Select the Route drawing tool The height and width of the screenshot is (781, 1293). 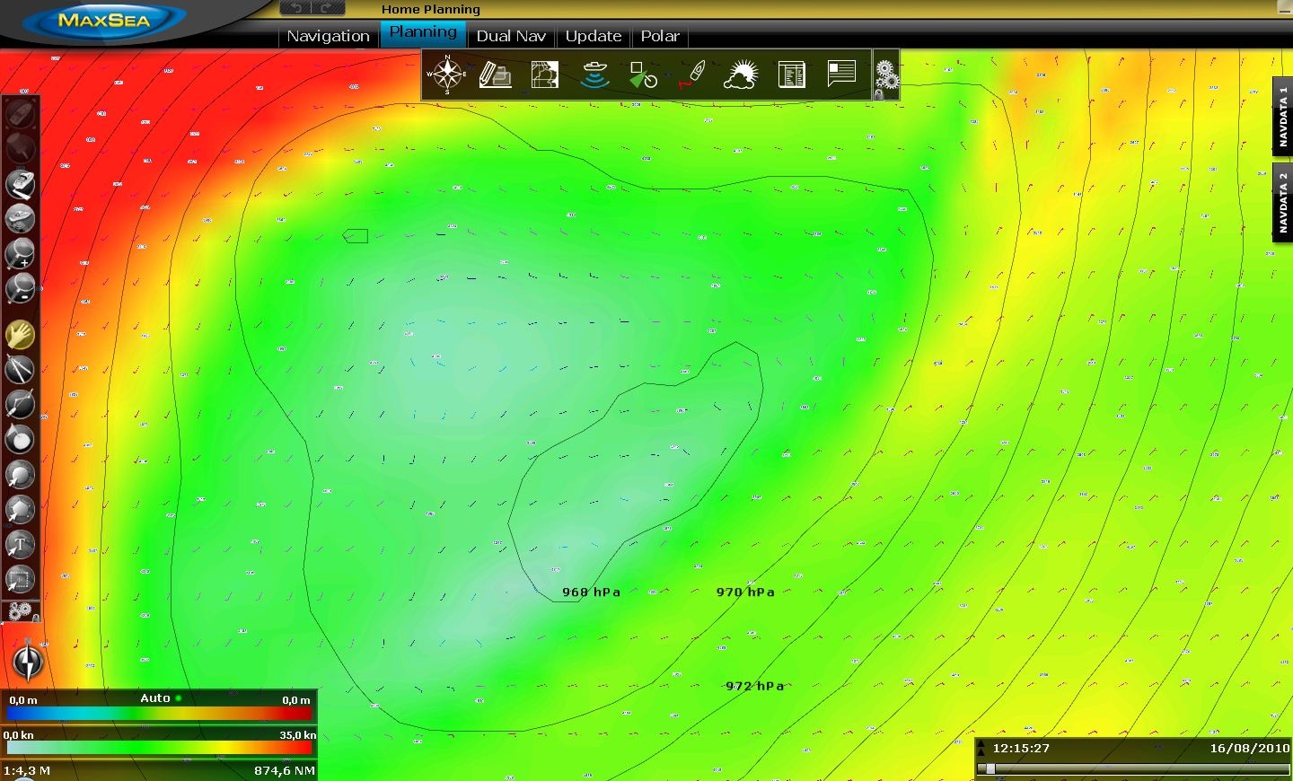click(20, 404)
